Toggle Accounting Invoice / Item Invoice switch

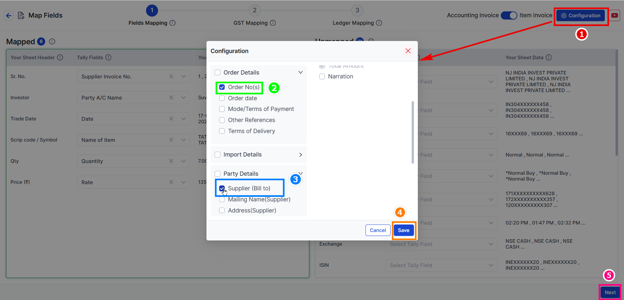tap(509, 15)
